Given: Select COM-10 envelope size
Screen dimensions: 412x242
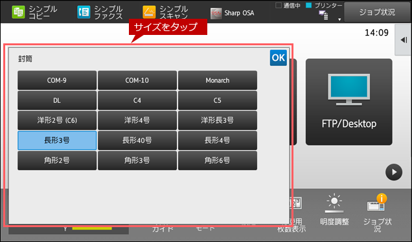Looking at the screenshot, I should pos(137,80).
